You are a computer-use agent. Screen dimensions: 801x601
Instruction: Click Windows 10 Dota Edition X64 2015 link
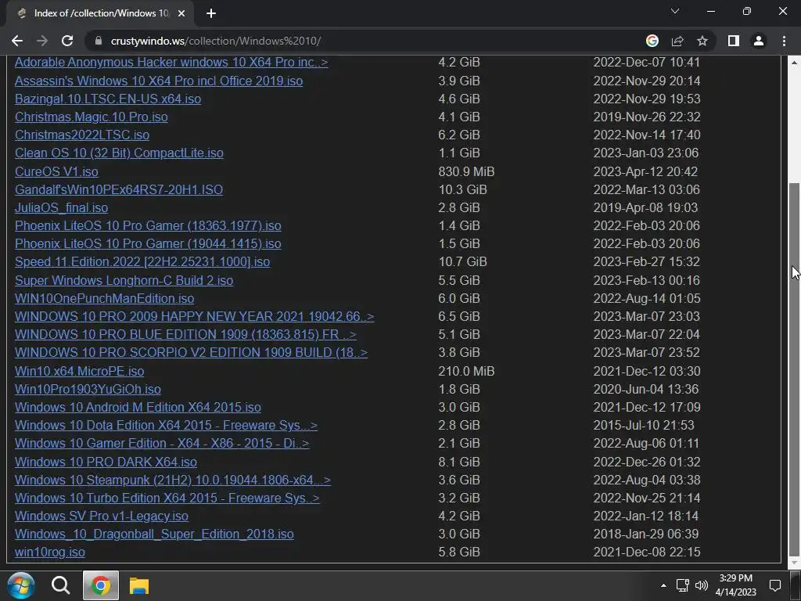(166, 425)
